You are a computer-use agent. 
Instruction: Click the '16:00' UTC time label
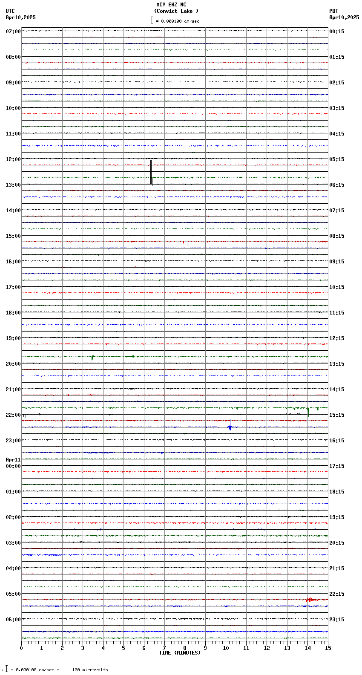tap(13, 262)
